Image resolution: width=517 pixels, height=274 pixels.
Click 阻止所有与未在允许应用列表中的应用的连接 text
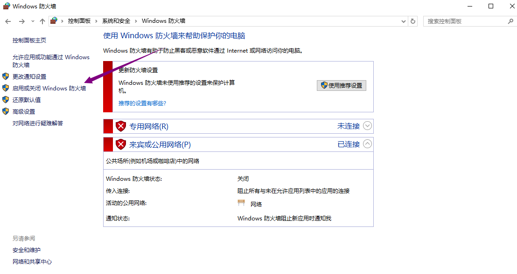tap(293, 191)
